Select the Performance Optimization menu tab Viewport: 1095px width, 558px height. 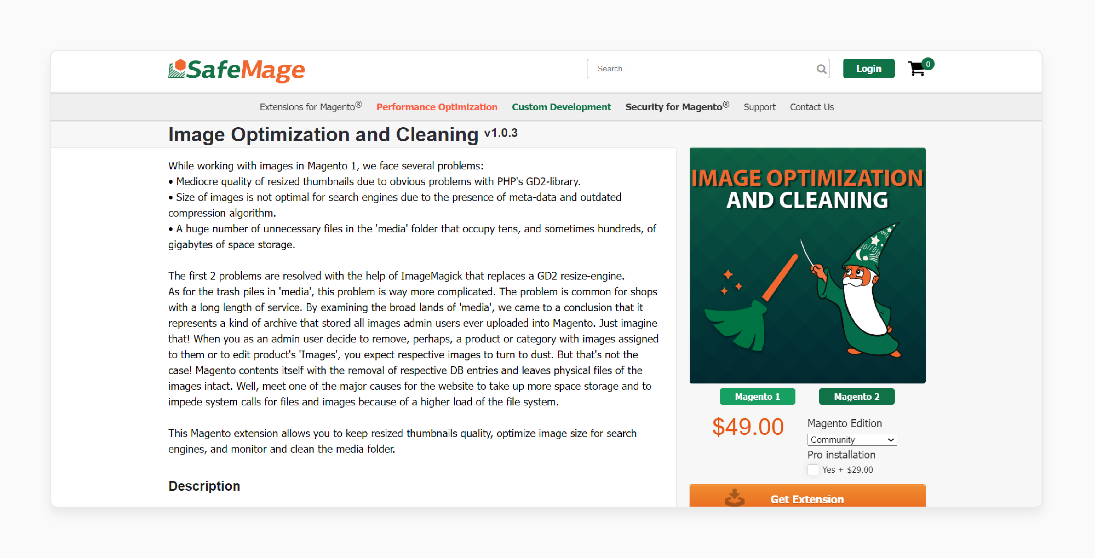pyautogui.click(x=437, y=107)
